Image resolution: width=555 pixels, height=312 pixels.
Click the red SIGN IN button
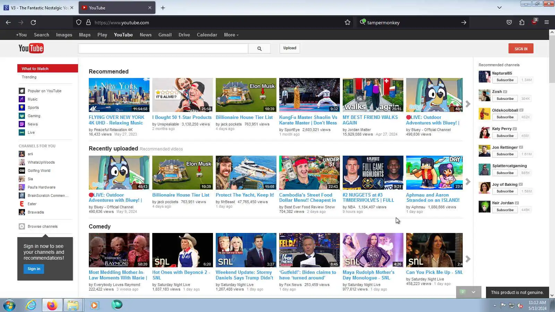pos(521,49)
